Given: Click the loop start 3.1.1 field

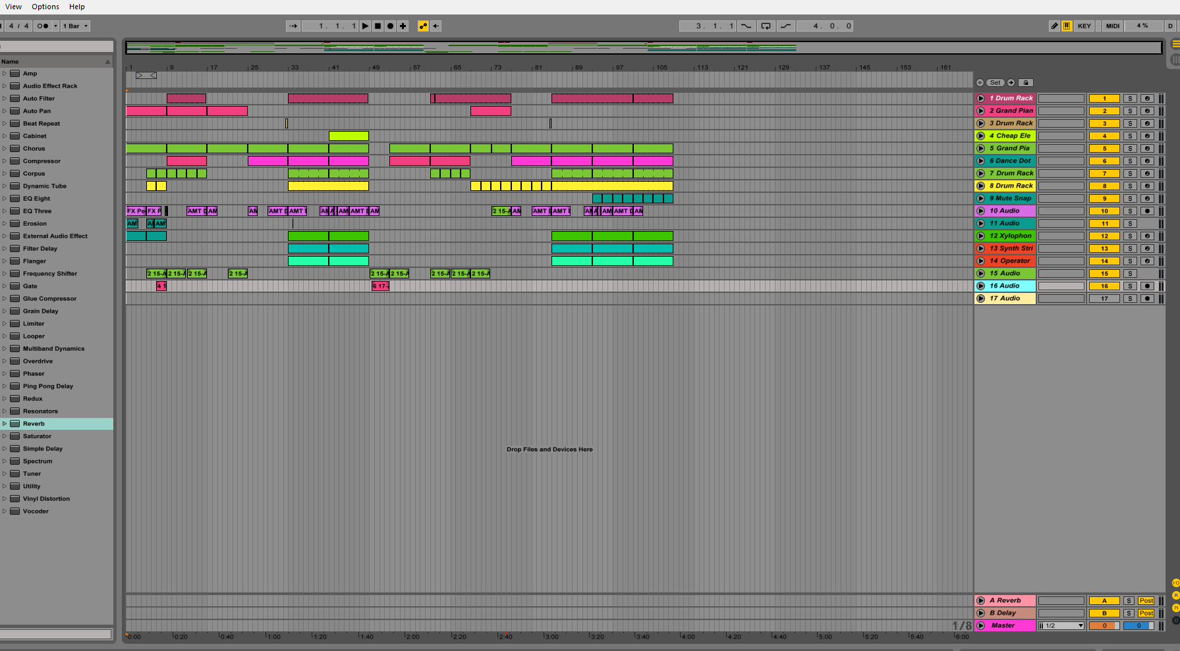Looking at the screenshot, I should pos(708,26).
